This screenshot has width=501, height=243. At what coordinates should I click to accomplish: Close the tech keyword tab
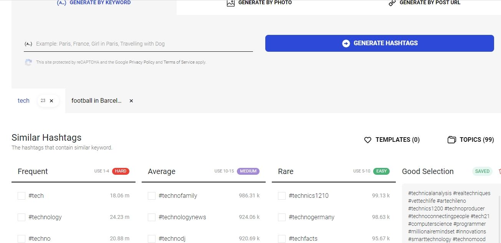coord(52,101)
